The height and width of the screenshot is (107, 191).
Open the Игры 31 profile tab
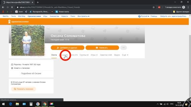coord(94,55)
